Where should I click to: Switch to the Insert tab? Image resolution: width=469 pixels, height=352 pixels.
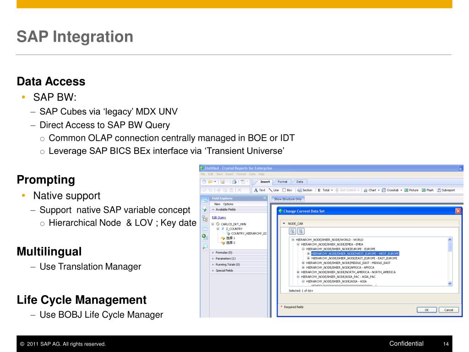[265, 181]
